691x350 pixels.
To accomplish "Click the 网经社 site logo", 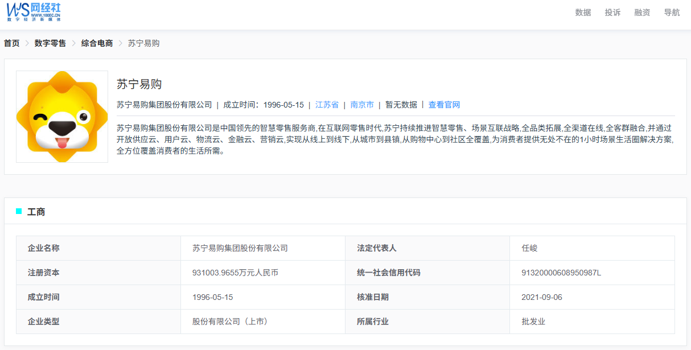I will 34,12.
